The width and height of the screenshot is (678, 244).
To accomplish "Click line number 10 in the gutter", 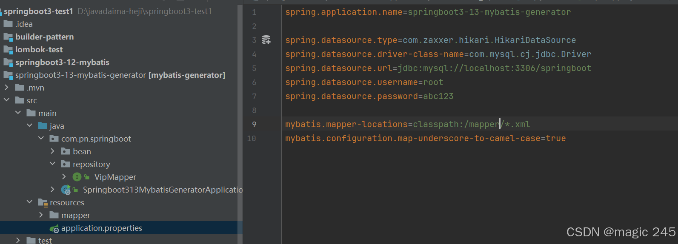I will (x=252, y=139).
